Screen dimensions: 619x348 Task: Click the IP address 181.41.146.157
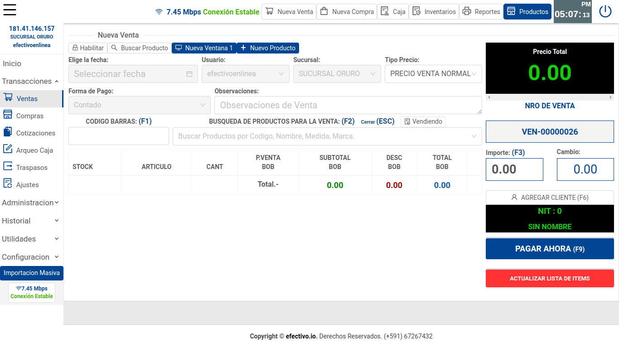pos(32,29)
